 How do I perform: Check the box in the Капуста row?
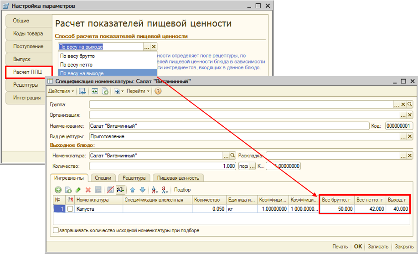(x=70, y=209)
